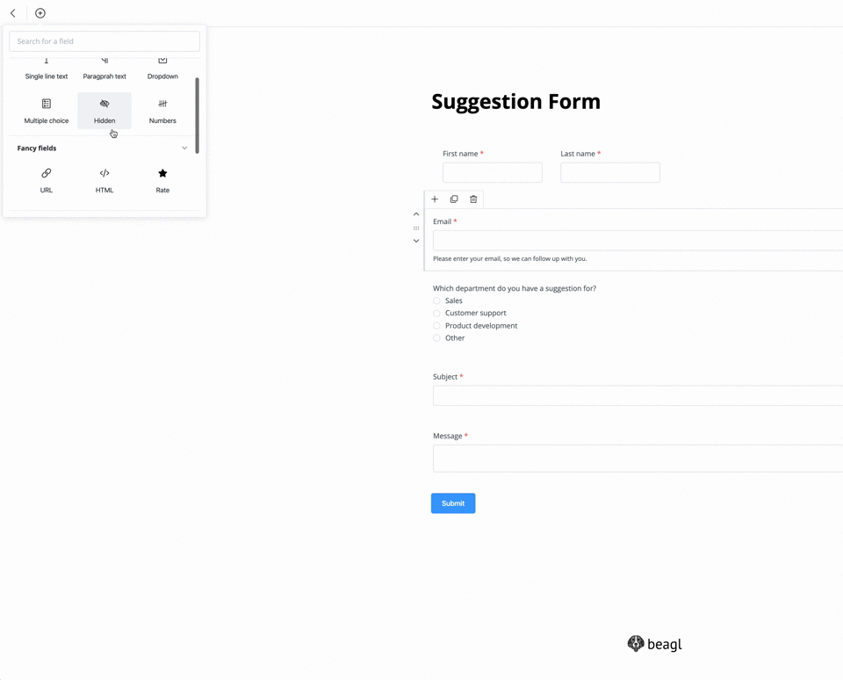Collapse the Fancy fields section
The image size is (843, 680).
coord(184,148)
